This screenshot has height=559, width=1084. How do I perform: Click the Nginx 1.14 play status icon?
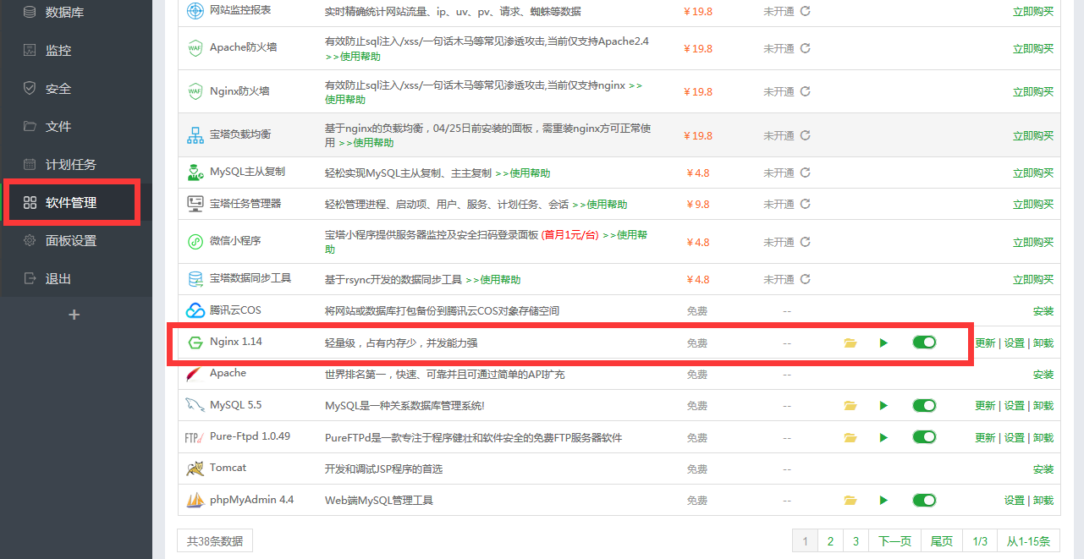(x=883, y=343)
